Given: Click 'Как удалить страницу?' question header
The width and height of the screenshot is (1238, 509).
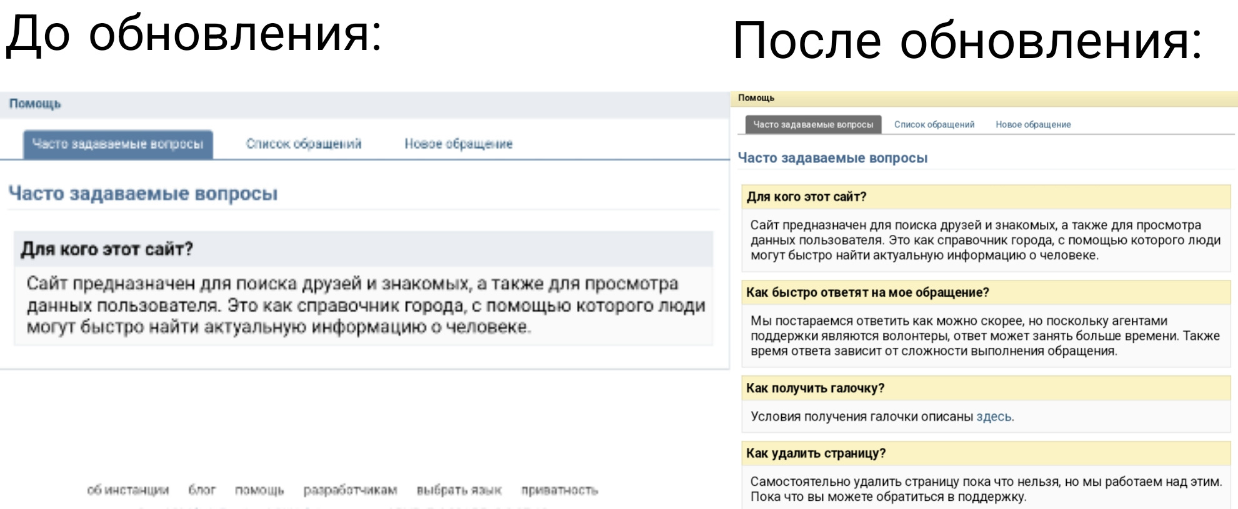Looking at the screenshot, I should [x=816, y=453].
